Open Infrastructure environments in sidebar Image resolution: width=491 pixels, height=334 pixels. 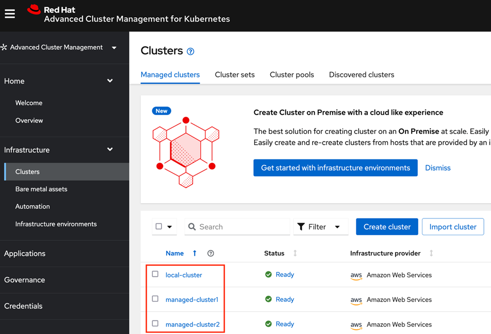click(x=56, y=224)
